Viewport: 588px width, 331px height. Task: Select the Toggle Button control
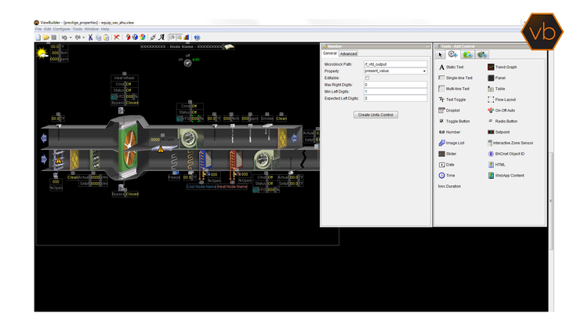point(457,122)
